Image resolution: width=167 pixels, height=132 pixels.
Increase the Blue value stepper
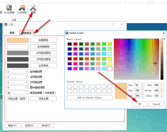161,95
